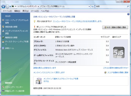Click the red exclamation warning icon
131x96 pixels.
pyautogui.click(x=35, y=27)
